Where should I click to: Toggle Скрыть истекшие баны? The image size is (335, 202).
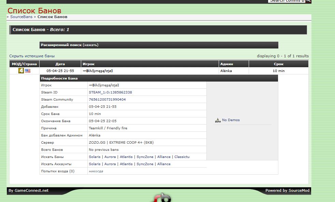click(x=32, y=56)
